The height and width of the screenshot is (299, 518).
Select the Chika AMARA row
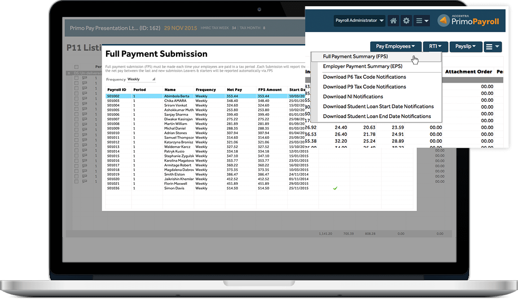pyautogui.click(x=205, y=101)
